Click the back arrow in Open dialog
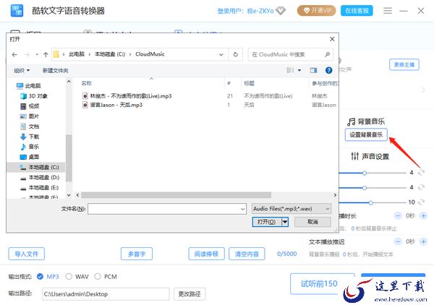This screenshot has height=305, width=434. 14,54
